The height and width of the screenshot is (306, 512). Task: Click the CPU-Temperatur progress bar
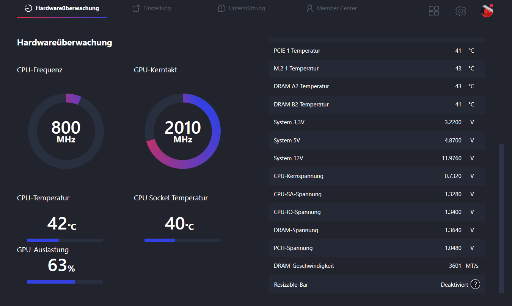[65, 240]
